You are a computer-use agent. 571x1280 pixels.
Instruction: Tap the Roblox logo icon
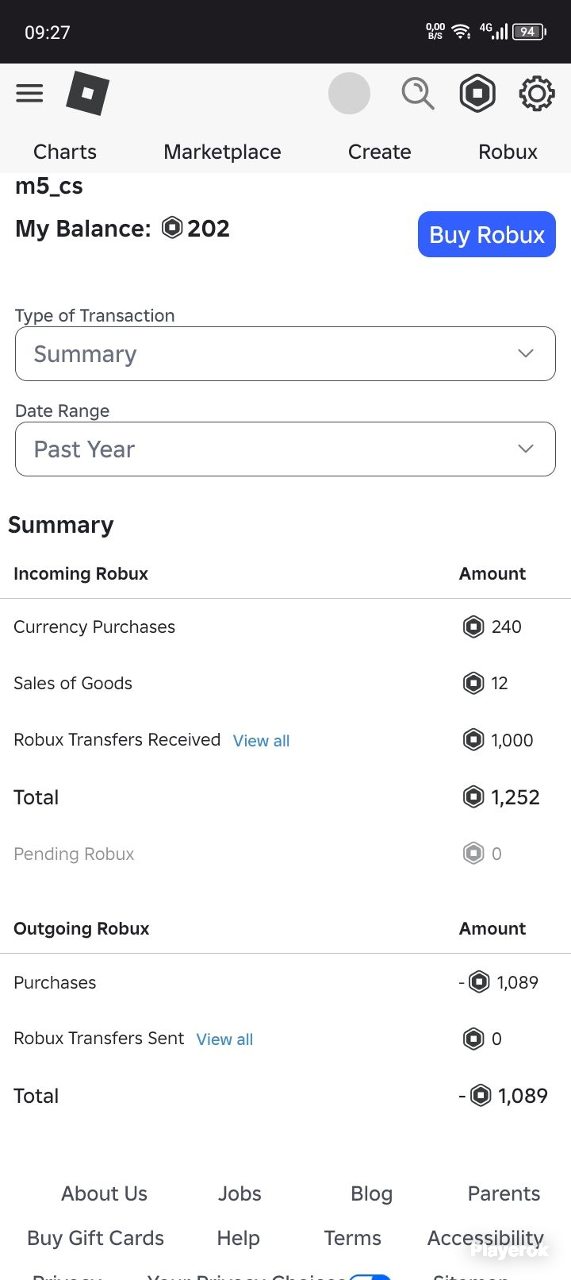[x=87, y=93]
